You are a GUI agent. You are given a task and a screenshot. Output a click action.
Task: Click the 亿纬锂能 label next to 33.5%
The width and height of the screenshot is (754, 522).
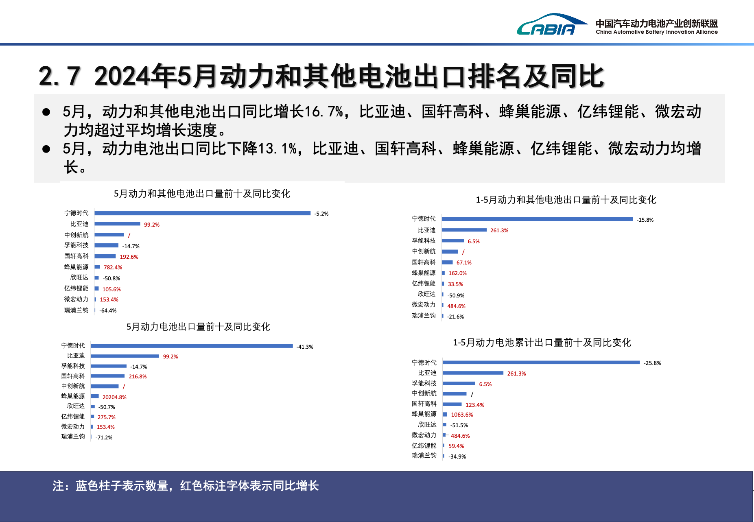click(424, 283)
